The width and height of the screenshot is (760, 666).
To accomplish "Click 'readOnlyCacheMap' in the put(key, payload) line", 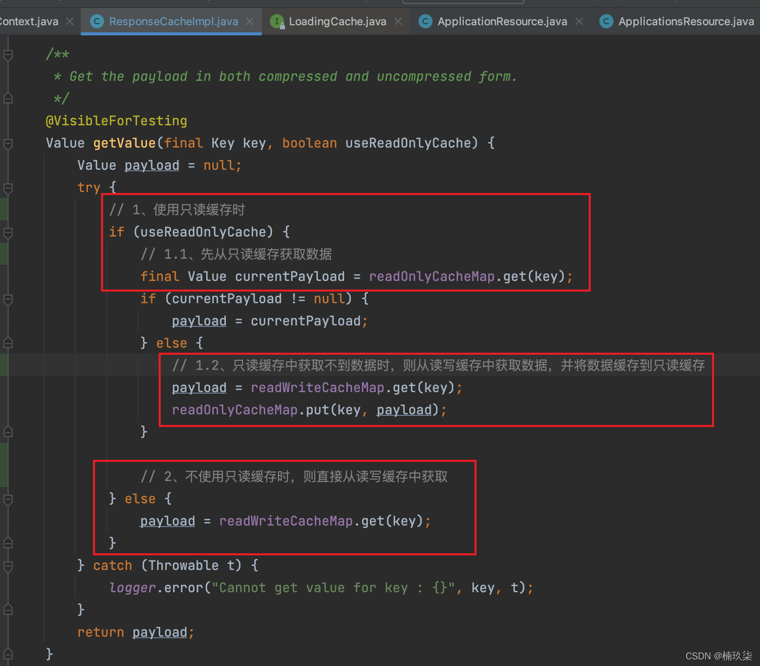I will coord(234,410).
